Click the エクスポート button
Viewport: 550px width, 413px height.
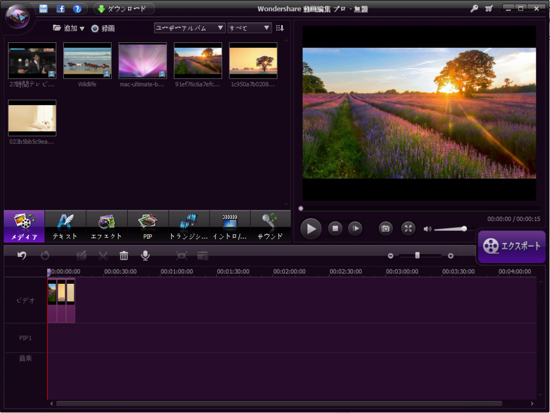(512, 246)
